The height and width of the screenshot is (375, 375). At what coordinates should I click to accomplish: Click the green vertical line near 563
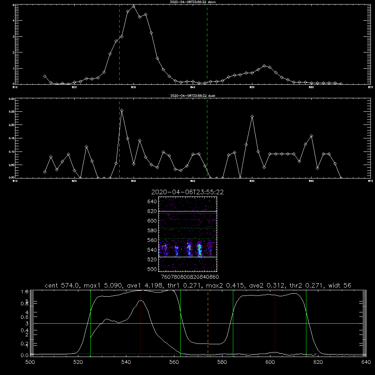(x=181, y=323)
